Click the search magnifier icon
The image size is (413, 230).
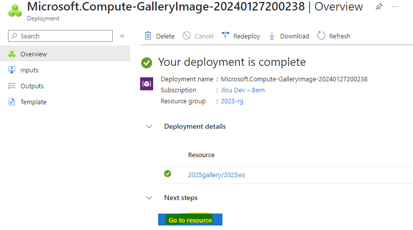pyautogui.click(x=14, y=35)
